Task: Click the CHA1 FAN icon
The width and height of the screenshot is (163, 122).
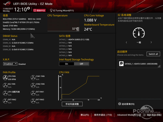Action: (x=33, y=78)
